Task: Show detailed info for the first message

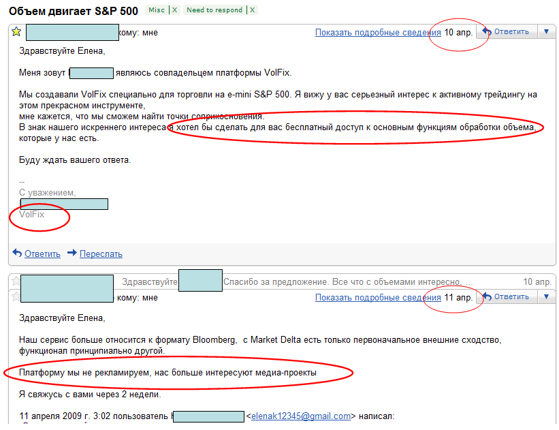Action: (378, 32)
